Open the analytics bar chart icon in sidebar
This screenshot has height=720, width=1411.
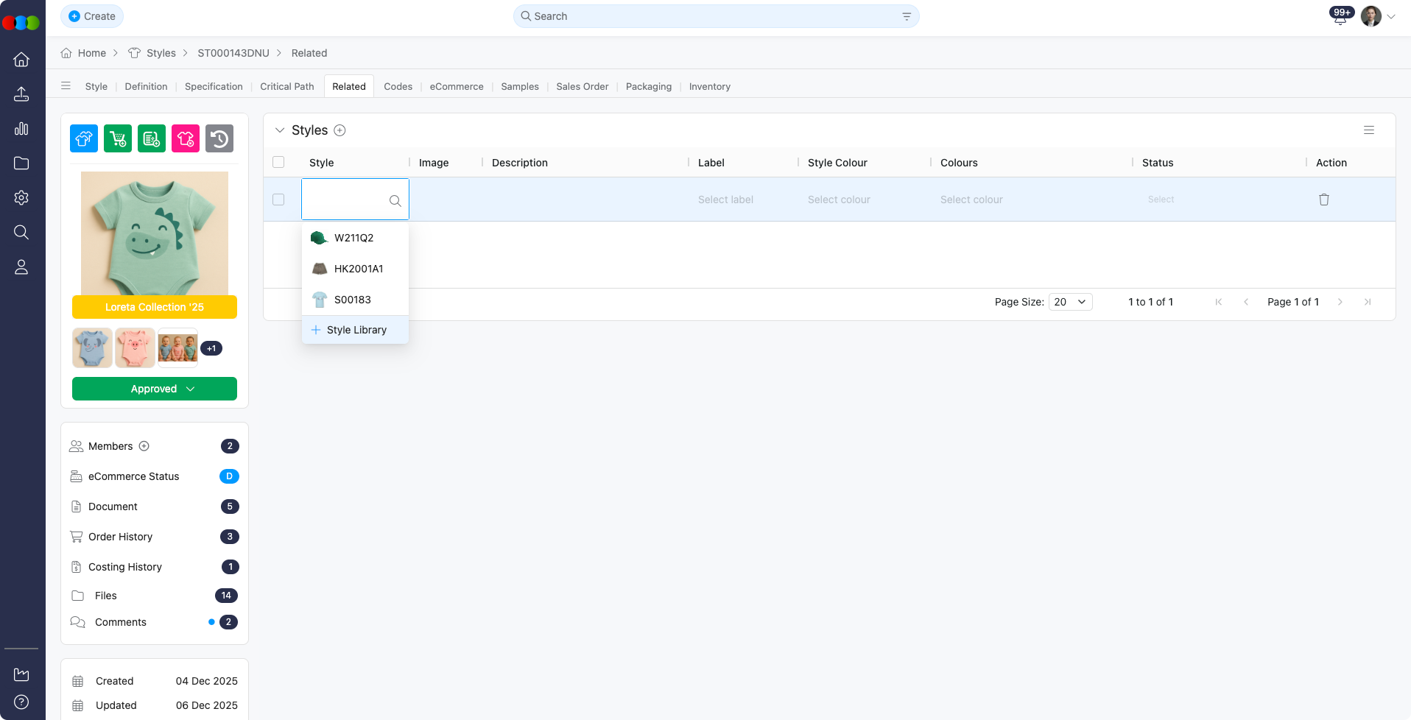click(x=21, y=128)
